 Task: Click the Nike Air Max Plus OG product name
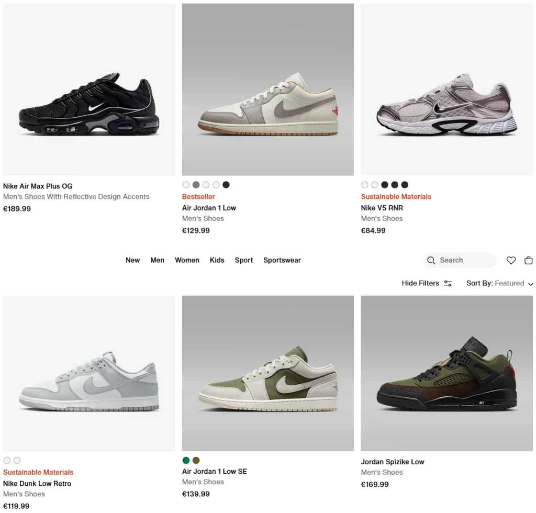click(38, 186)
